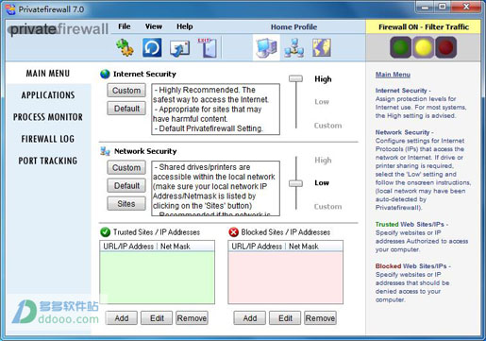This screenshot has width=486, height=341.
Task: Click Trusted list URL/IP Address column header
Action: [128, 247]
